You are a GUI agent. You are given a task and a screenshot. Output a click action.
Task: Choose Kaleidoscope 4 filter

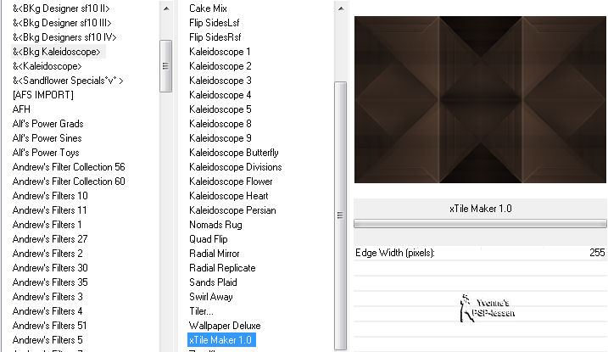(220, 95)
